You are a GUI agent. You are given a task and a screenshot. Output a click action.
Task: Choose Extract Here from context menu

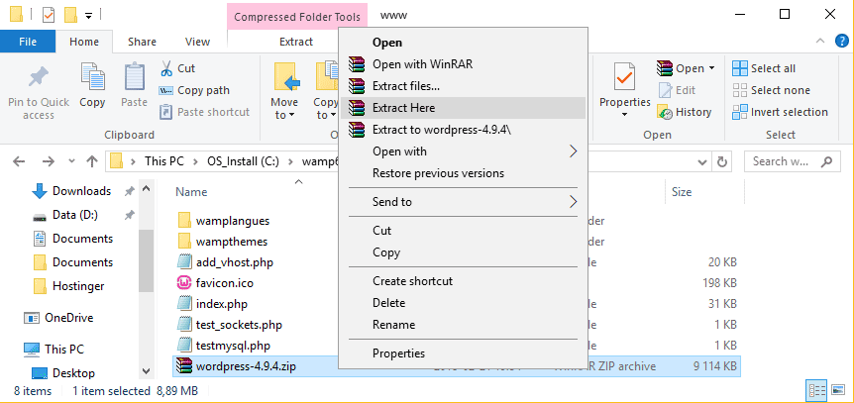(x=403, y=108)
